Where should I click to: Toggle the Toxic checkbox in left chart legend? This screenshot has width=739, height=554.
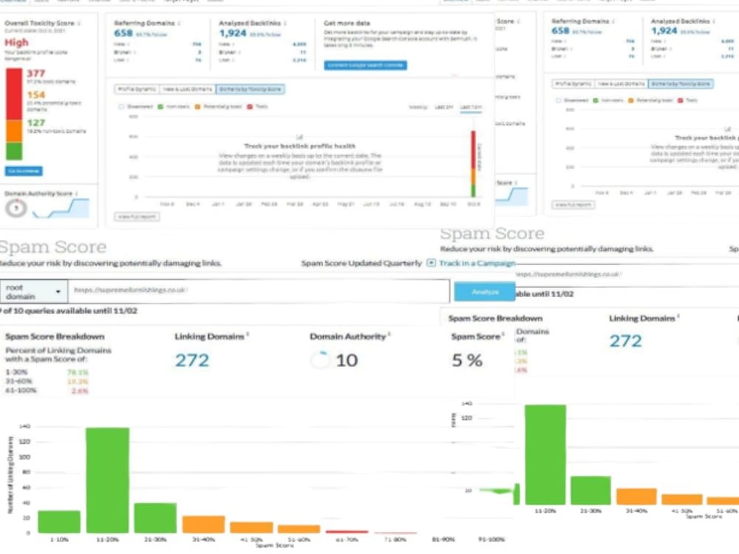[250, 107]
